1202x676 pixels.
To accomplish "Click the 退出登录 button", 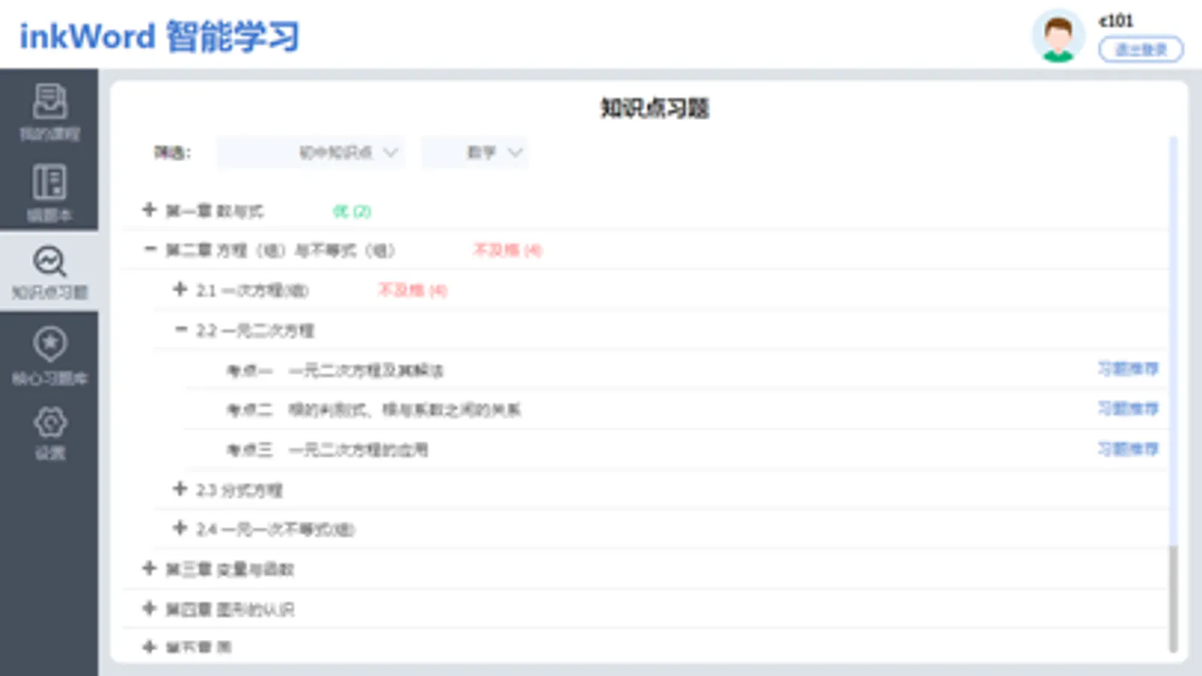I will click(1141, 50).
